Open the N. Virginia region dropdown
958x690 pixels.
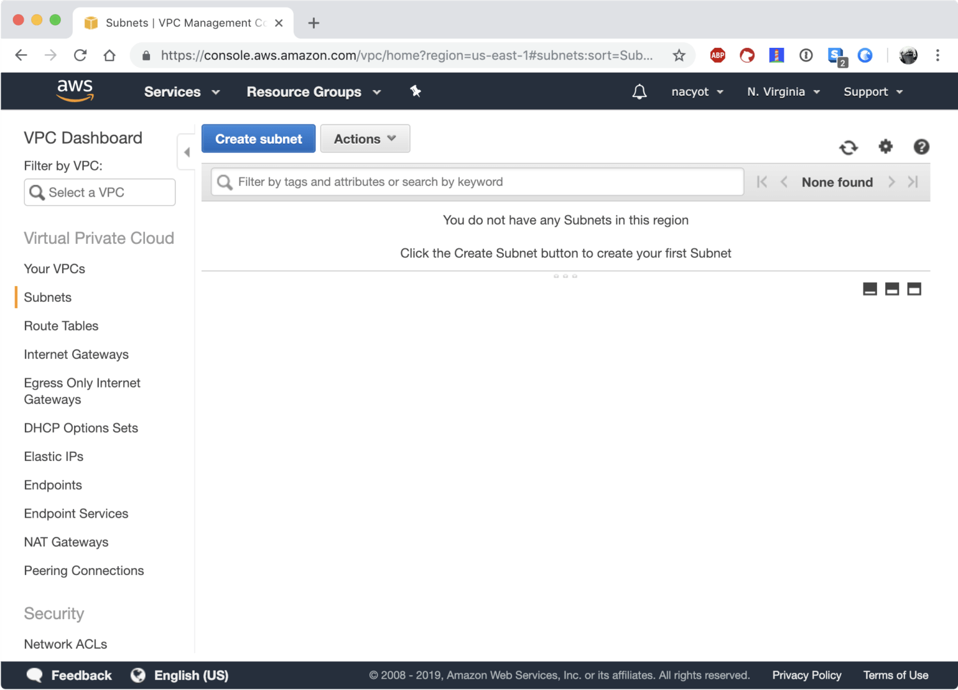click(x=784, y=92)
